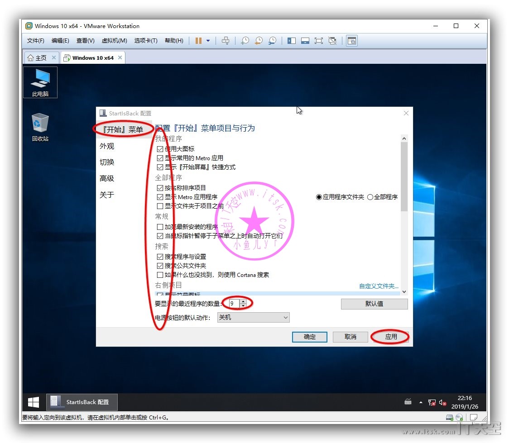The width and height of the screenshot is (509, 443).
Task: Open the 外观 settings section
Action: click(107, 146)
